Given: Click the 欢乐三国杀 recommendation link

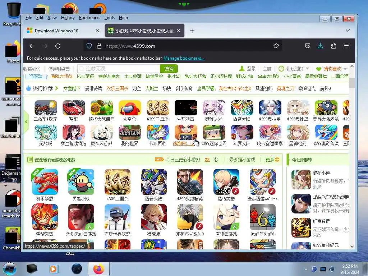Looking at the screenshot, I should 118,88.
